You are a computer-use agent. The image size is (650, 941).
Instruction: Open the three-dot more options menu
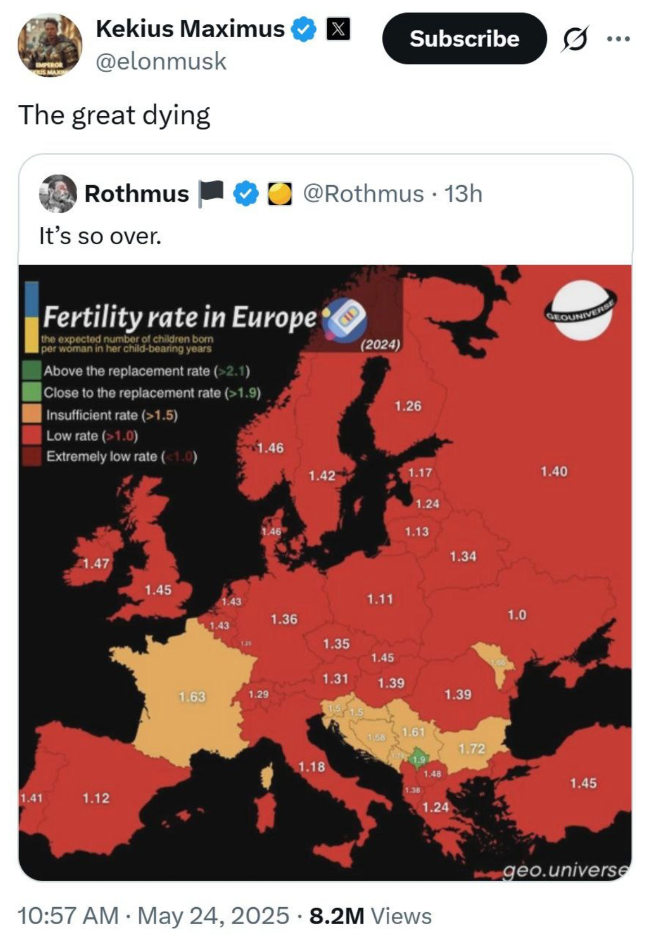click(618, 39)
